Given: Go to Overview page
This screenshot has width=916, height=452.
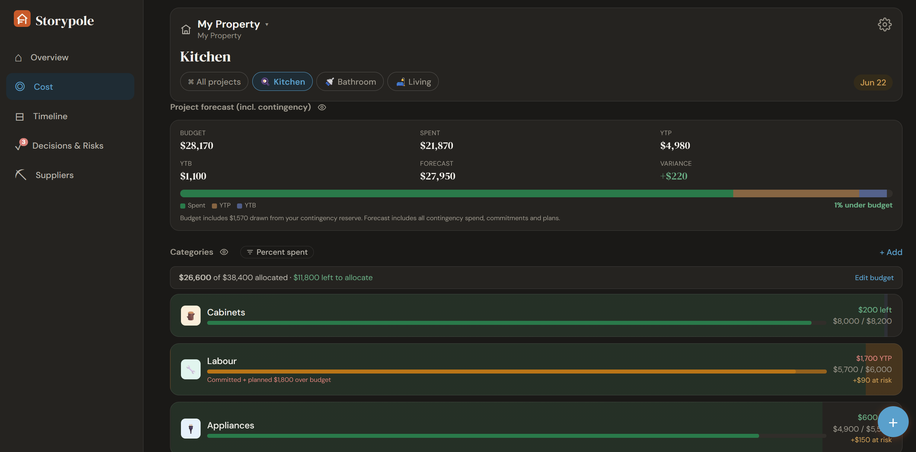Looking at the screenshot, I should 71,57.
